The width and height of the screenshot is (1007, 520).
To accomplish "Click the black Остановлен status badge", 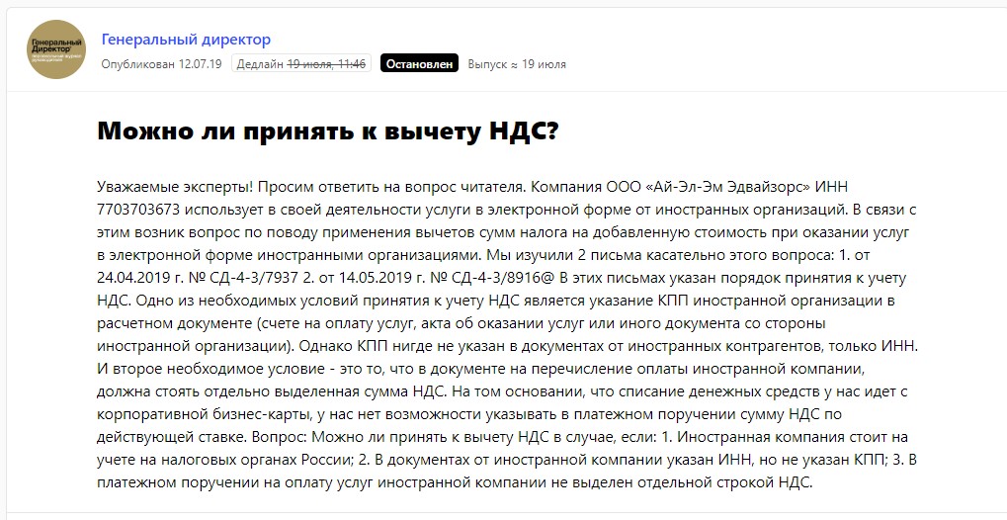I will [x=418, y=64].
